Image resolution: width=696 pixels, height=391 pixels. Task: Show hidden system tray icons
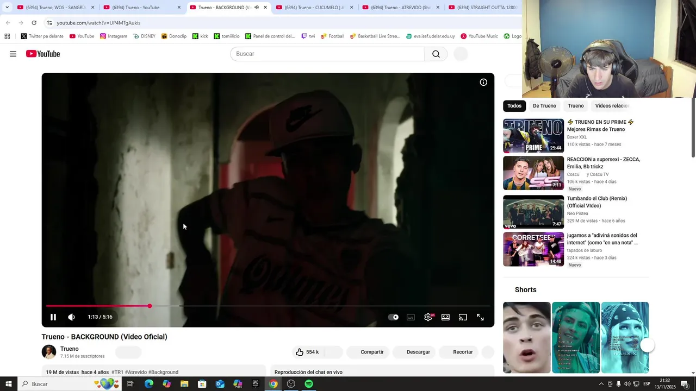point(601,384)
